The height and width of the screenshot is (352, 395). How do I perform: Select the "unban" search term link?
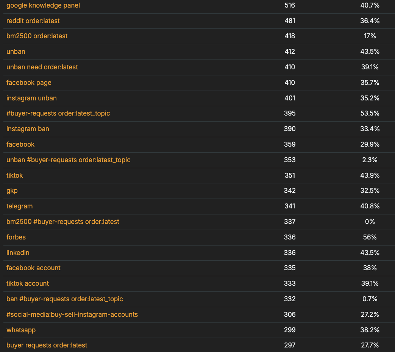click(16, 52)
